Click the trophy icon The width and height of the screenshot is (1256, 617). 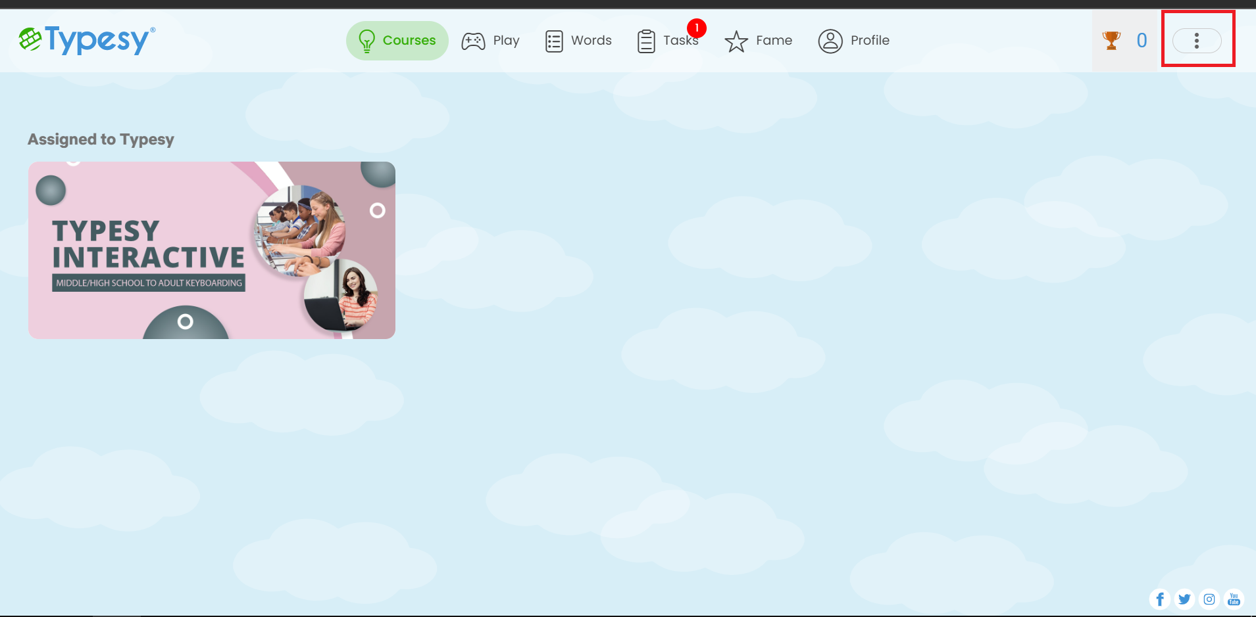pyautogui.click(x=1111, y=41)
